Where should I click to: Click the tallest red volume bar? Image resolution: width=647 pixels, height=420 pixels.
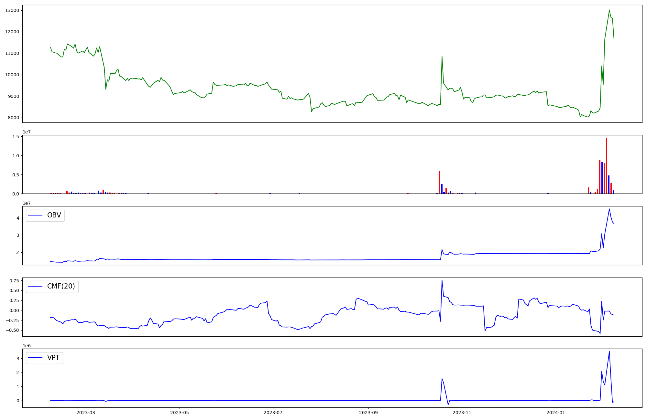tap(607, 165)
